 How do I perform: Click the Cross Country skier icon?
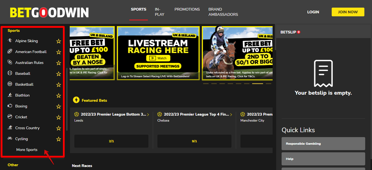10,128
